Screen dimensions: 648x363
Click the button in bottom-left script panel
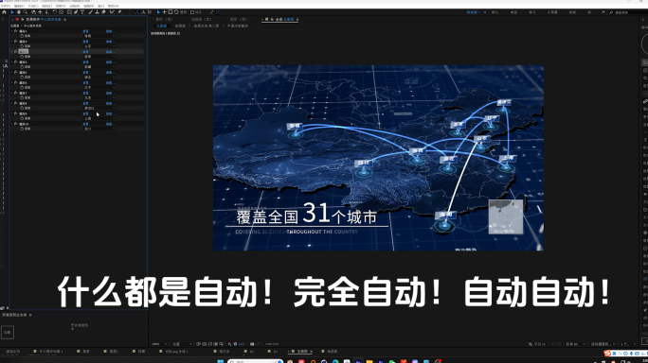coord(8,332)
